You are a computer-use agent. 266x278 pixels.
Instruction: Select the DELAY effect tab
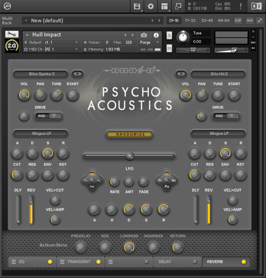(177, 262)
